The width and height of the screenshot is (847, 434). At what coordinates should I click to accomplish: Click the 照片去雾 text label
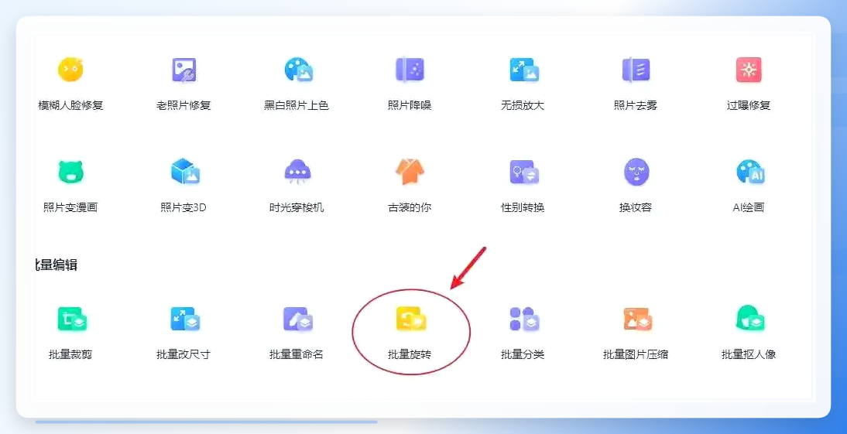635,105
